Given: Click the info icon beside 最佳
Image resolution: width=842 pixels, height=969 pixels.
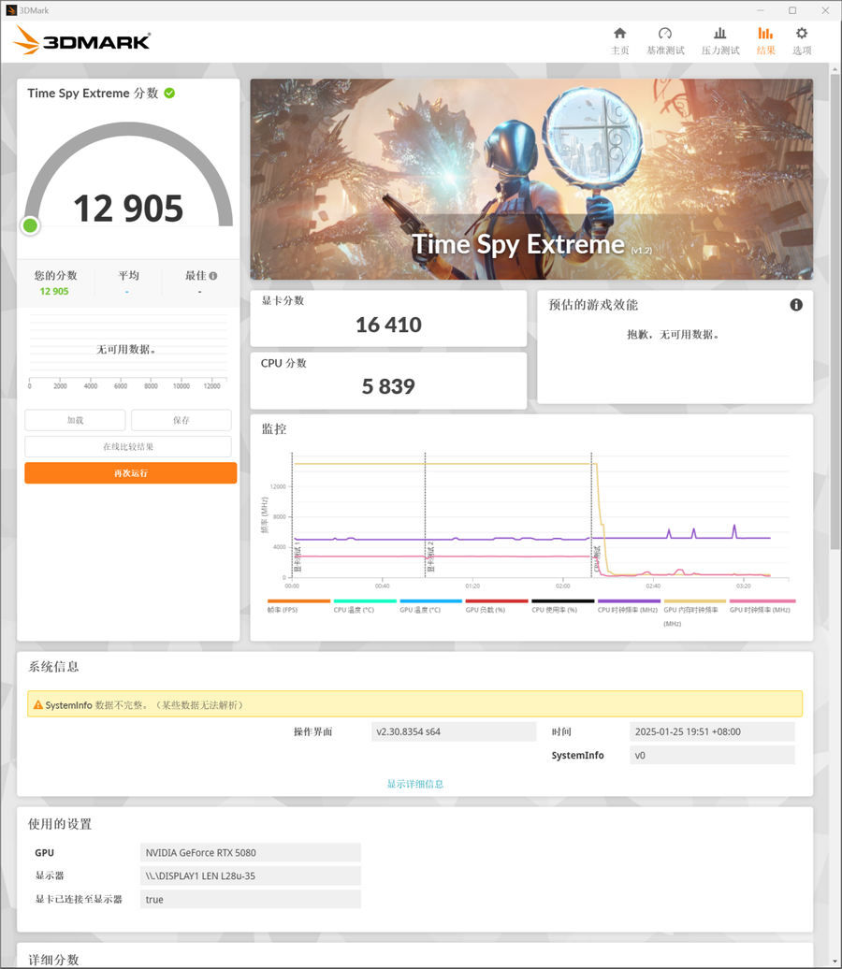Looking at the screenshot, I should (212, 276).
